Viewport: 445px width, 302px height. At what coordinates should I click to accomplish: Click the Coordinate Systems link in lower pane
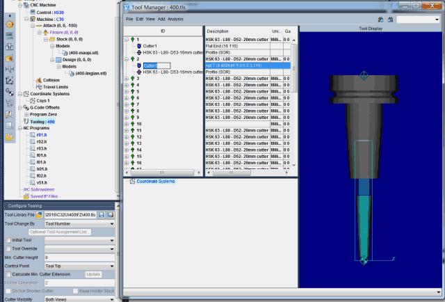(x=155, y=181)
